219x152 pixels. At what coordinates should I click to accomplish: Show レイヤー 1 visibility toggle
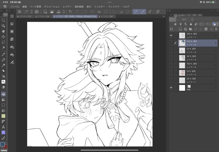click(171, 80)
